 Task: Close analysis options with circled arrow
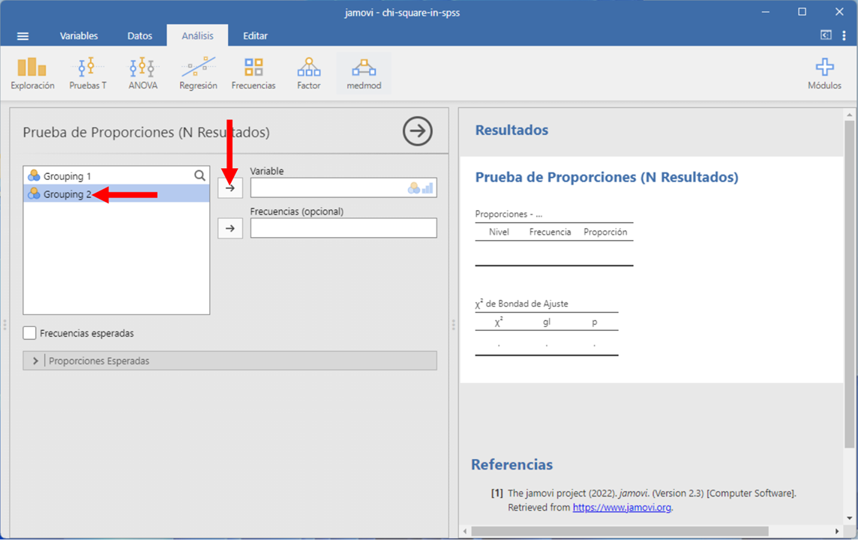pyautogui.click(x=417, y=131)
